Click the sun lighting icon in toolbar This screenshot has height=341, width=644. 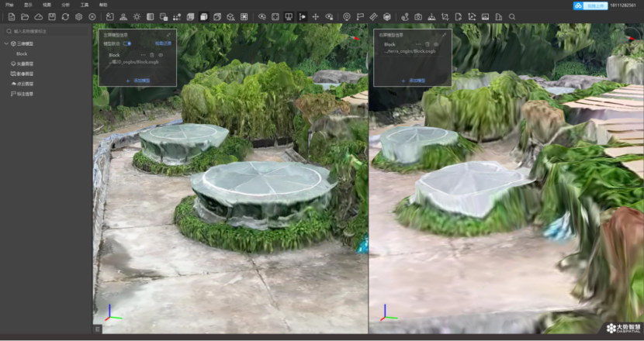click(x=137, y=16)
